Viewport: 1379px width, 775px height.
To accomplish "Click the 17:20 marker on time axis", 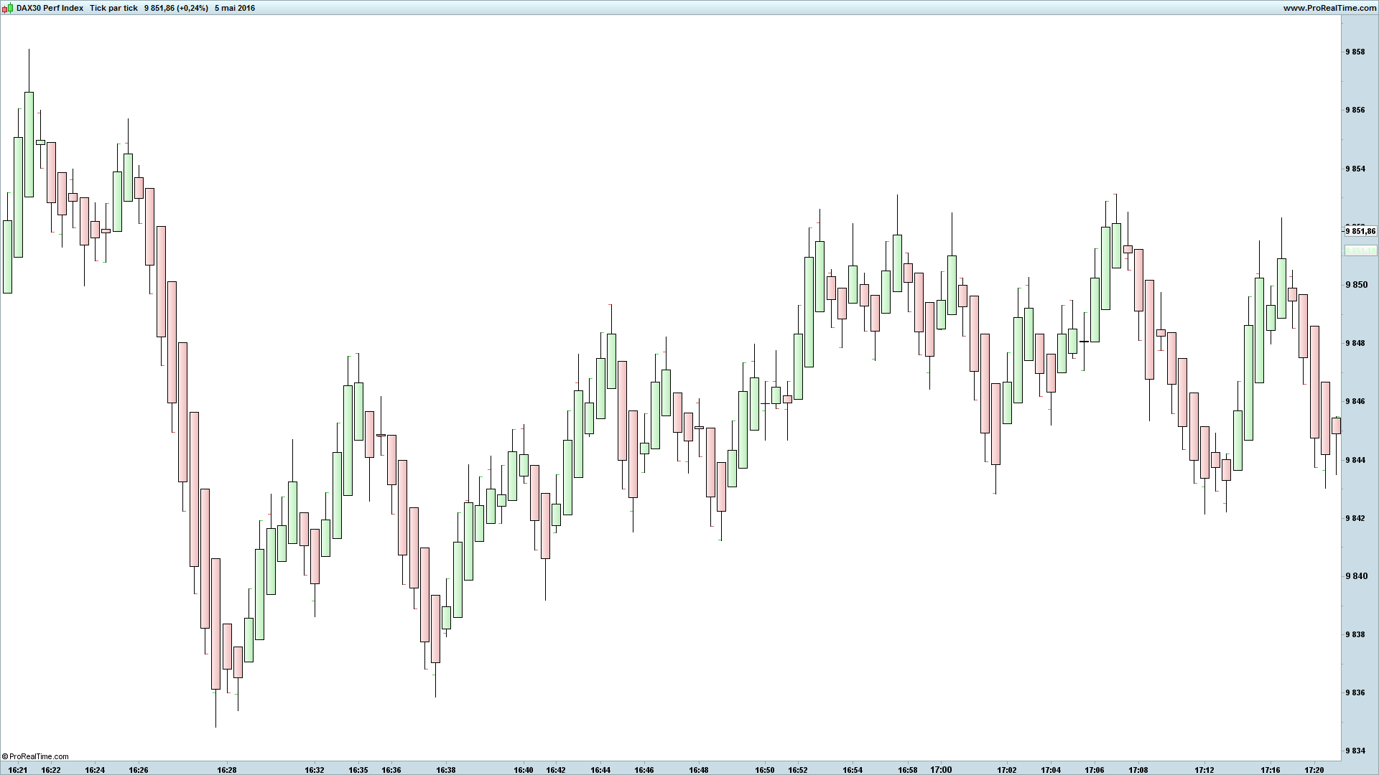I will tap(1314, 770).
